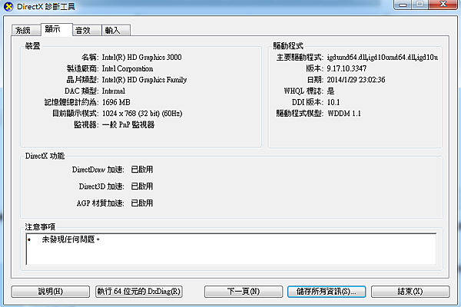
Task: Click the DAC type value Internal
Action: point(114,91)
